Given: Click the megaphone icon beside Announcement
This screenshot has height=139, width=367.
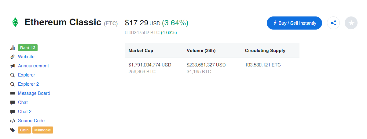Looking at the screenshot, I should (x=13, y=66).
